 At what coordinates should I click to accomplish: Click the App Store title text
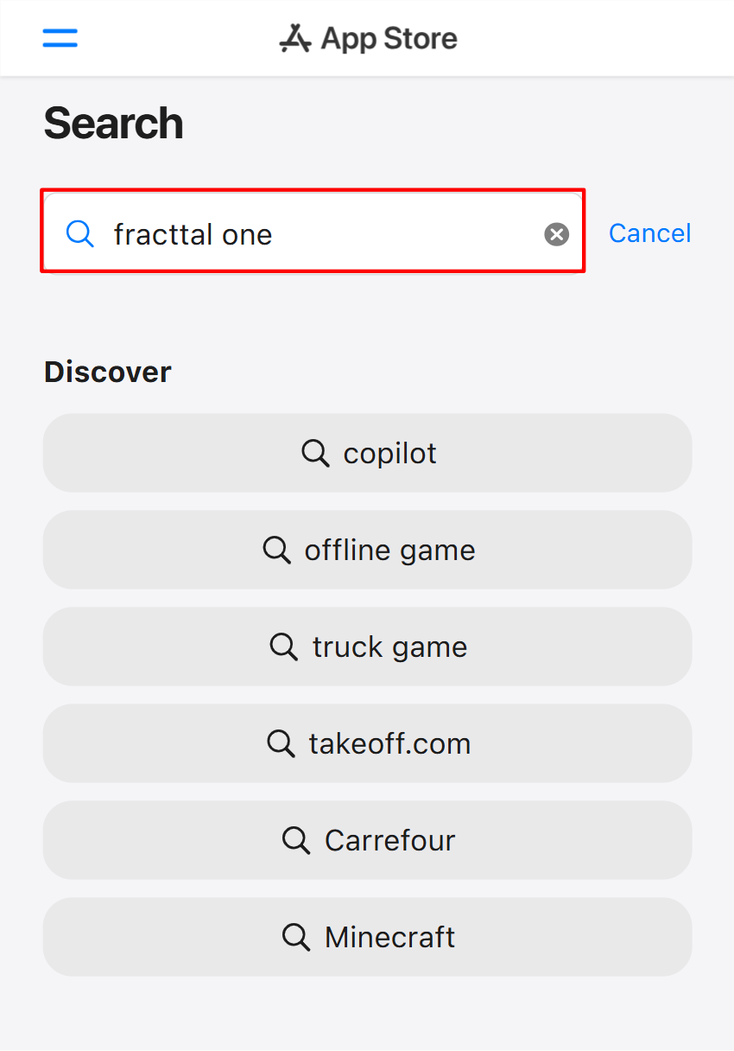[389, 37]
